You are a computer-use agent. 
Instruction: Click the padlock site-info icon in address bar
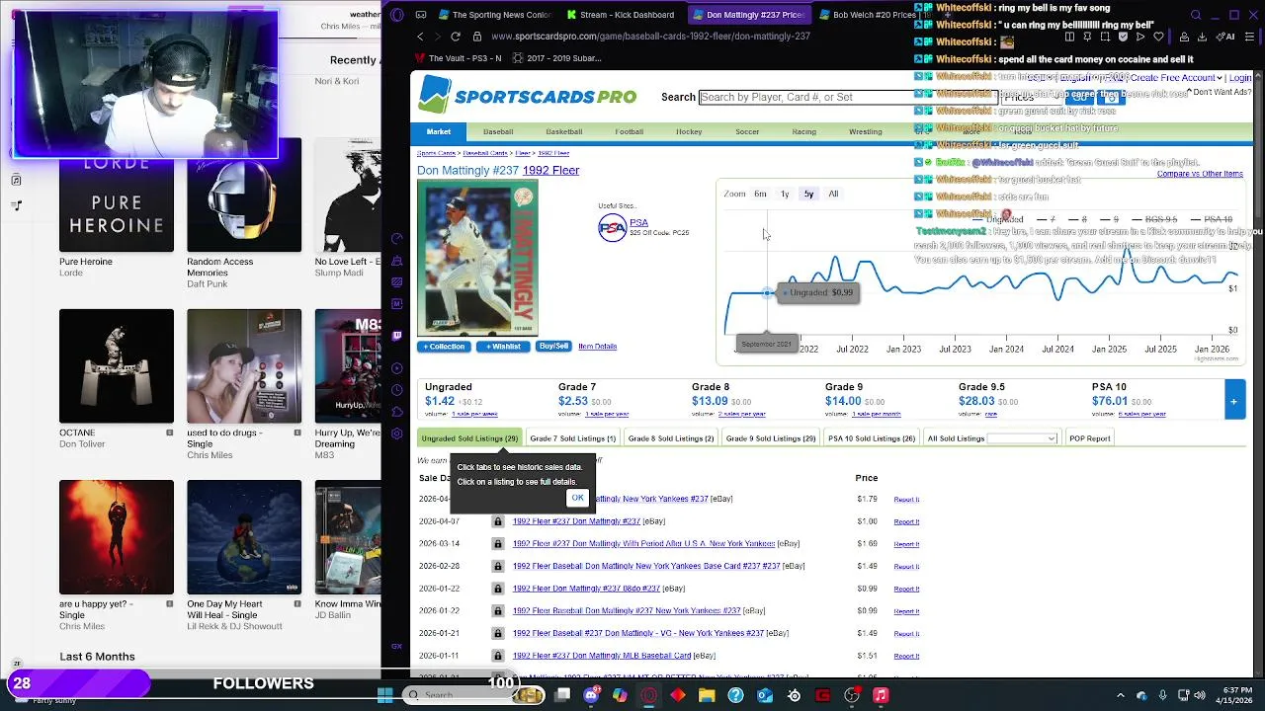pyautogui.click(x=477, y=37)
